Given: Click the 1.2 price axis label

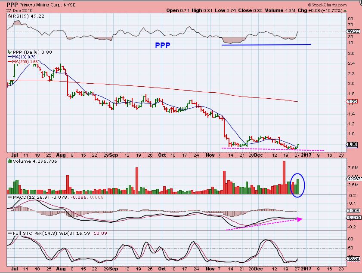Looking at the screenshot, I should tap(351, 124).
